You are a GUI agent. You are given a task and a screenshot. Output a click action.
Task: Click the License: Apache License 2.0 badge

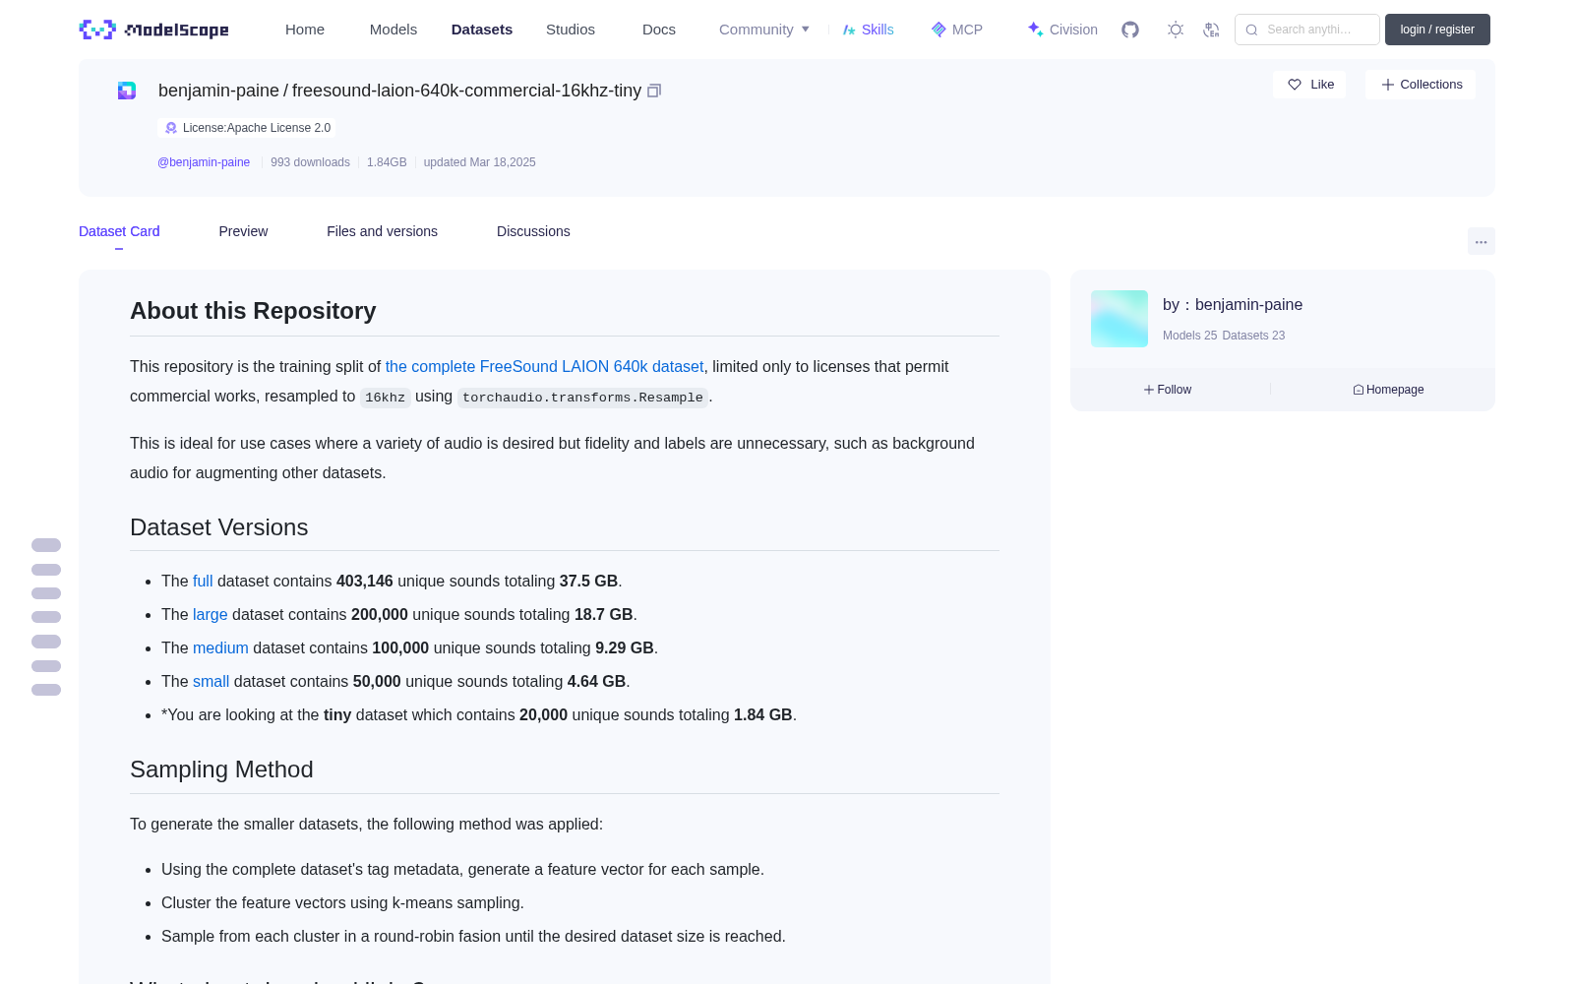tap(247, 128)
